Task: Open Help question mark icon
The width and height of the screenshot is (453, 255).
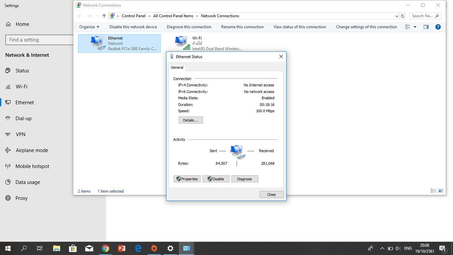Action: pos(438,27)
